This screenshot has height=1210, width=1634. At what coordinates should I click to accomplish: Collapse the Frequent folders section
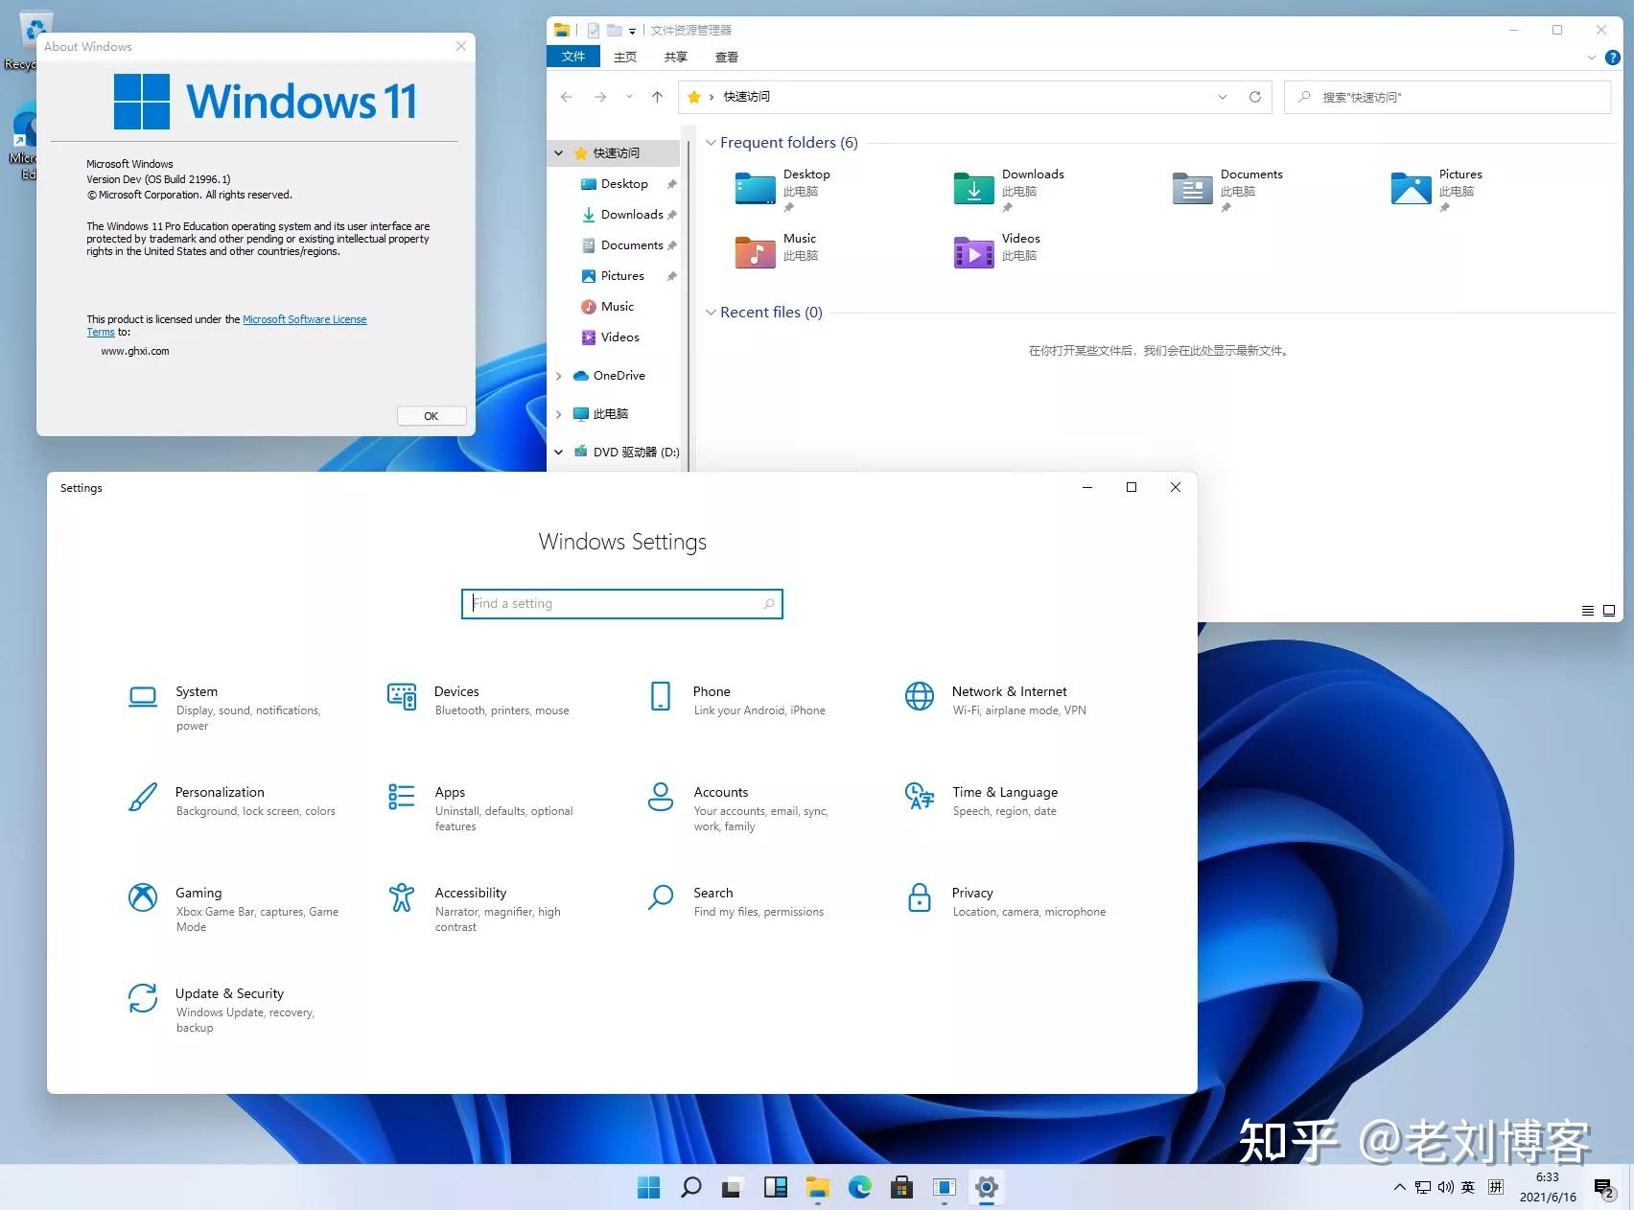pyautogui.click(x=711, y=143)
